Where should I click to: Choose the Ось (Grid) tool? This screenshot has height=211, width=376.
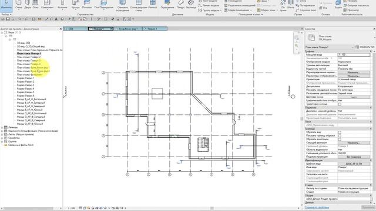coord(323,8)
